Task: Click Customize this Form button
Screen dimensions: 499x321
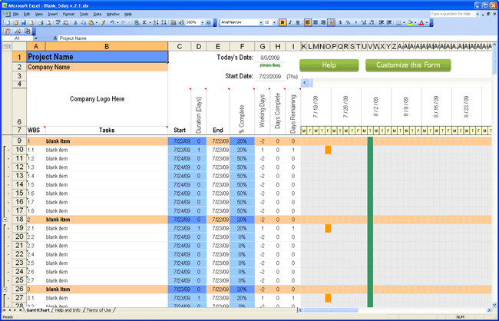Action: click(x=408, y=65)
